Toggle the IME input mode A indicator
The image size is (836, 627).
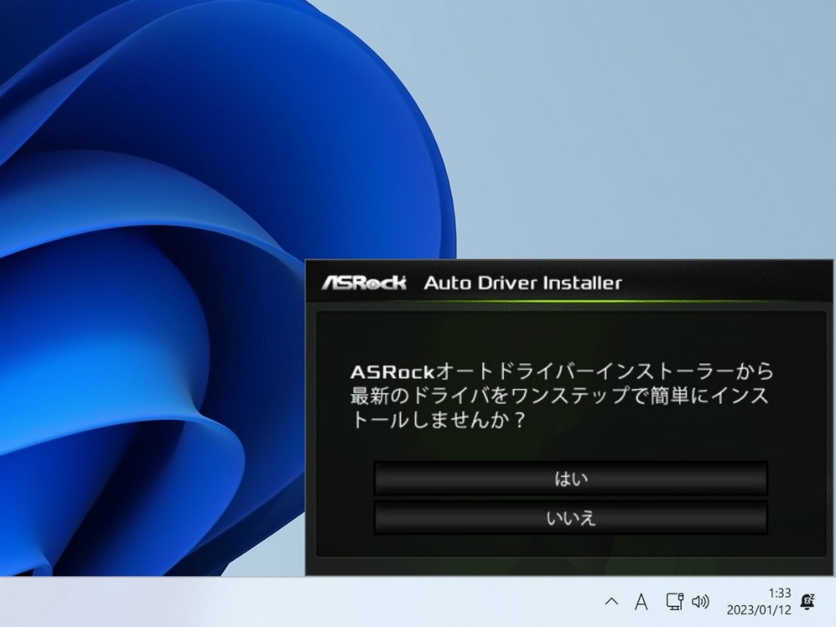pos(642,602)
